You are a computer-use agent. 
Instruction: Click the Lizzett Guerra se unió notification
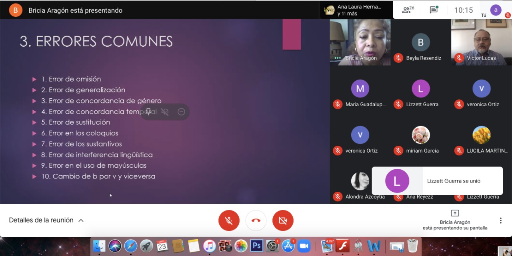coord(437,181)
